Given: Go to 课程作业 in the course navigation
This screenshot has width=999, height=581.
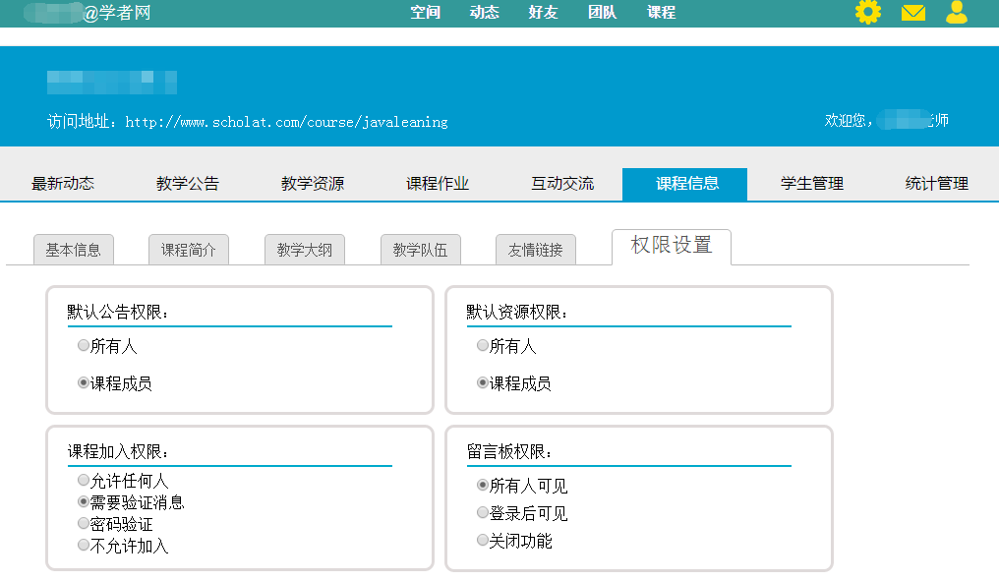Looking at the screenshot, I should click(x=438, y=184).
